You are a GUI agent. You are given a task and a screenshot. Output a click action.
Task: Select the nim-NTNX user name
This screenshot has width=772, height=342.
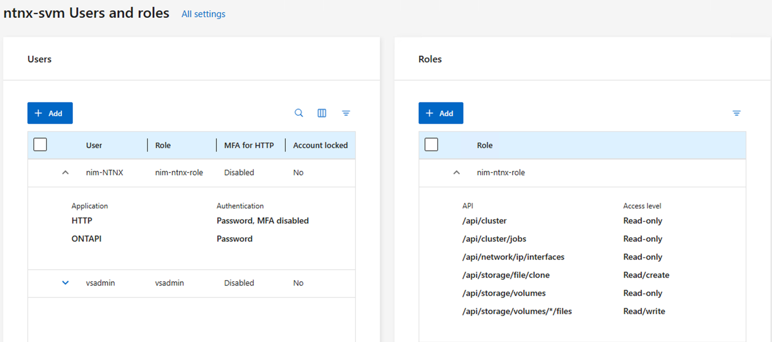pyautogui.click(x=105, y=173)
